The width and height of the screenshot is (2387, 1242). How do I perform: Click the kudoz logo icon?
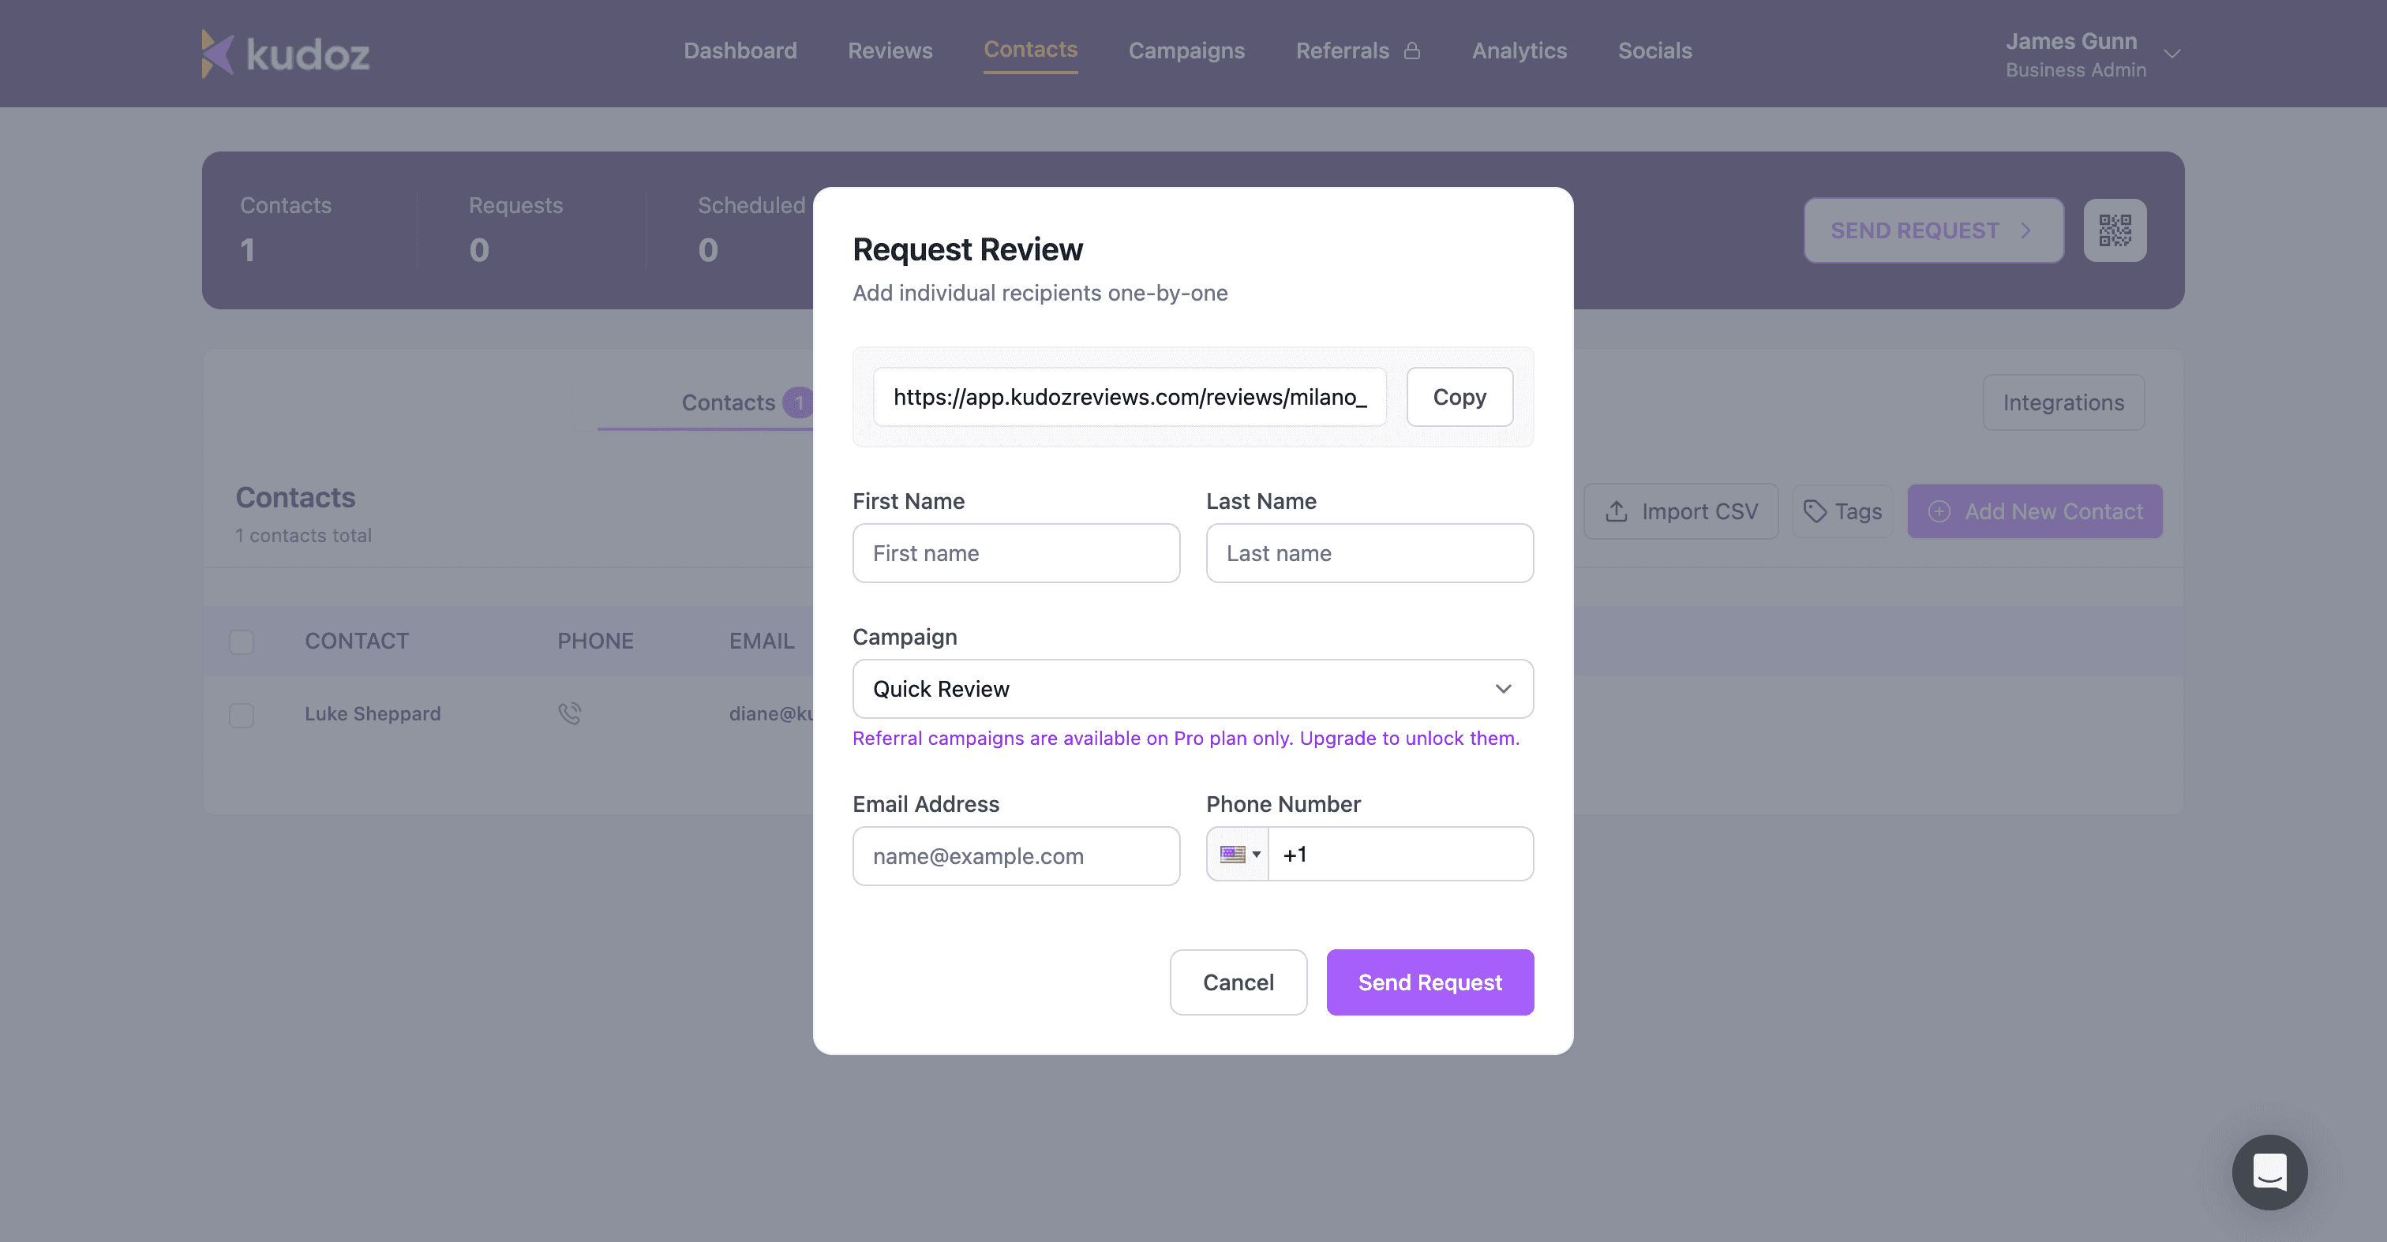tap(218, 54)
